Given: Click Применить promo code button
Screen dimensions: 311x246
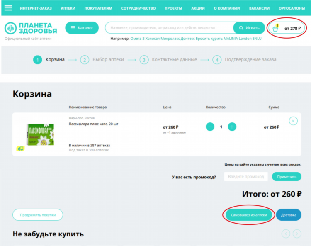Looking at the screenshot, I should [287, 177].
